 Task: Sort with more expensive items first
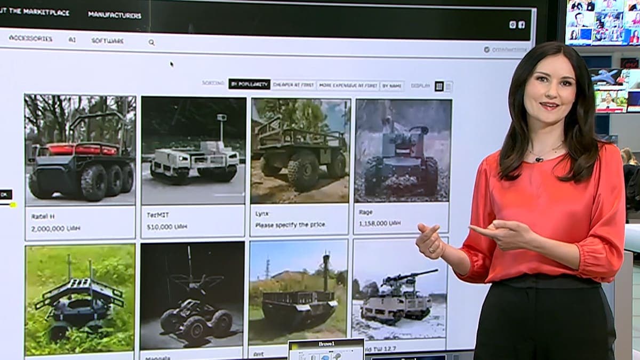point(348,85)
